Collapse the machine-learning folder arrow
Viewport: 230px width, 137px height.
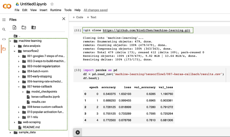[10, 41]
